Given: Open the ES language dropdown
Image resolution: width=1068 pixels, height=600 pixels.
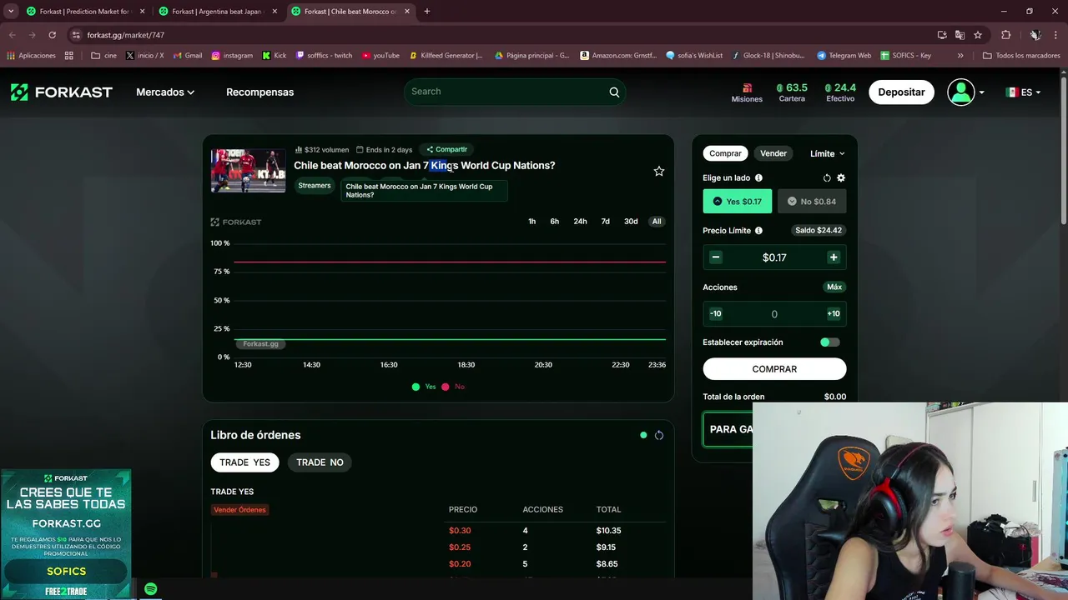Looking at the screenshot, I should tap(1023, 92).
